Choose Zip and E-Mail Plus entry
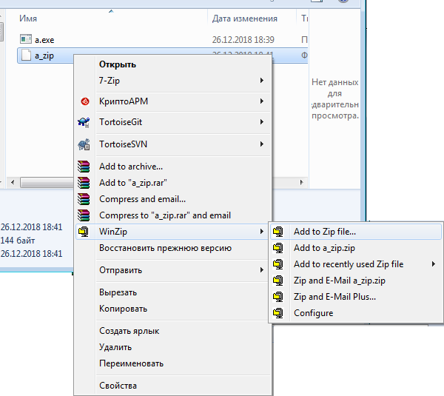This screenshot has height=396, width=444. coord(334,297)
